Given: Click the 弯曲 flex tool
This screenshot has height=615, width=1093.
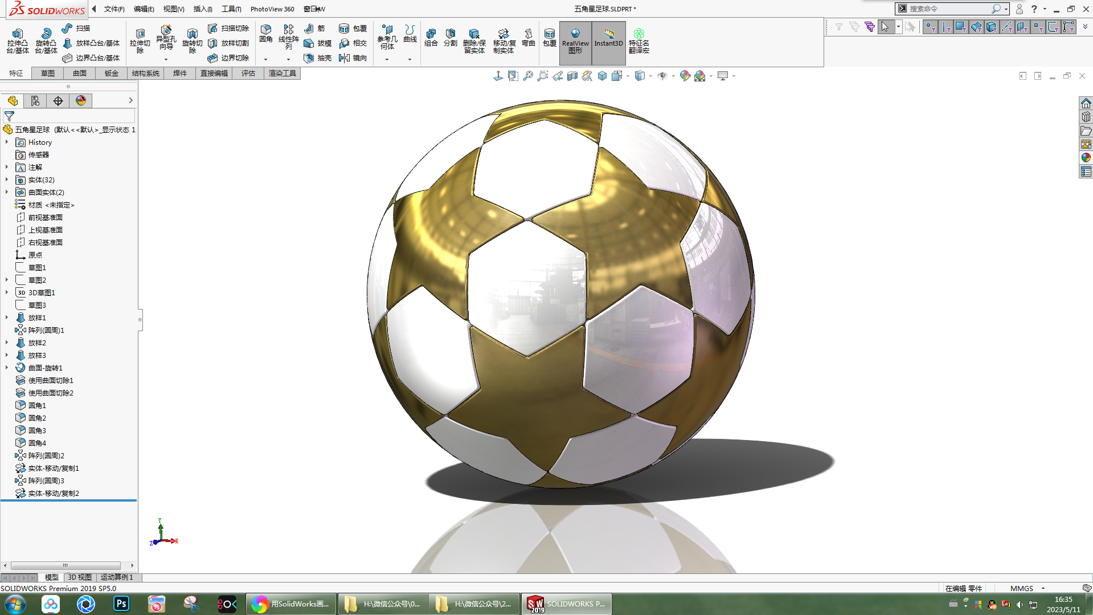Looking at the screenshot, I should [x=529, y=38].
